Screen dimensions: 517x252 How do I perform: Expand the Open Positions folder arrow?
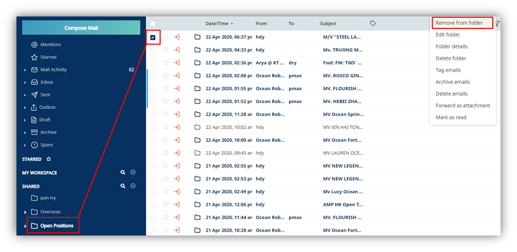(25, 226)
